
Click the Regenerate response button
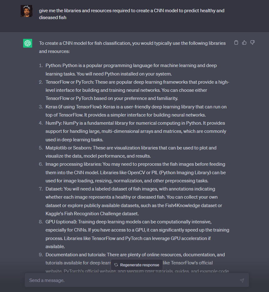point(137,265)
